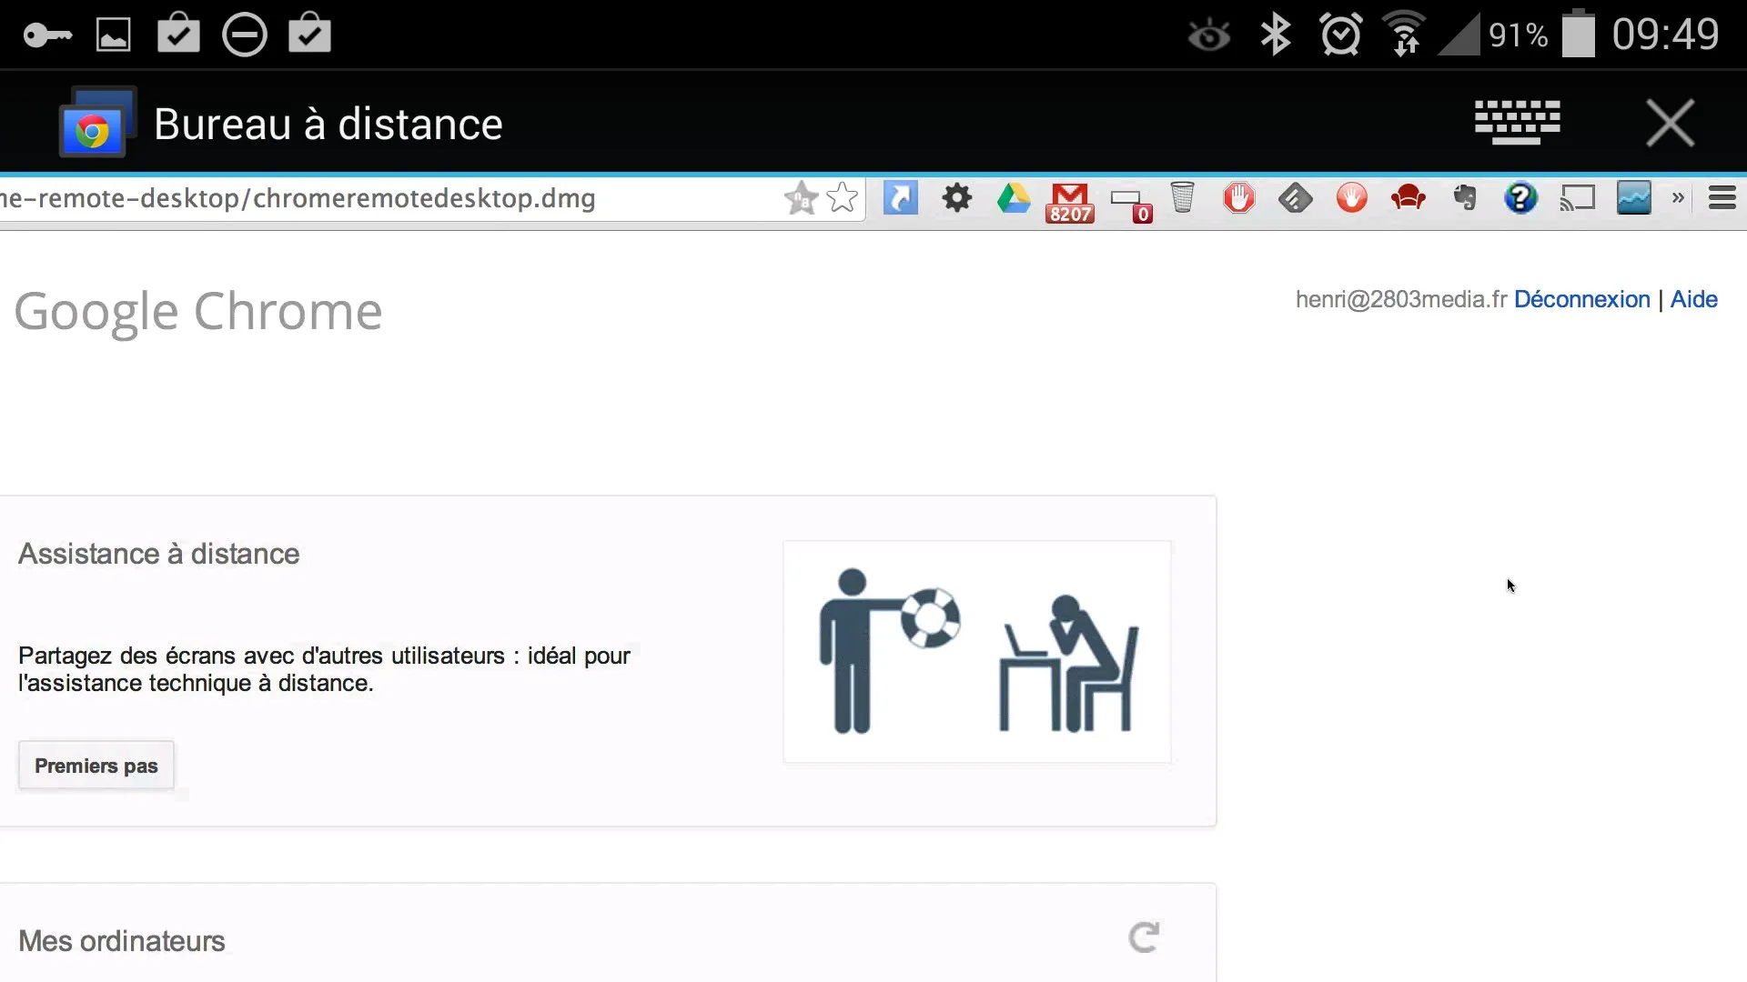Open Gmail checker showing 8207
This screenshot has height=982, width=1747.
pos(1070,202)
